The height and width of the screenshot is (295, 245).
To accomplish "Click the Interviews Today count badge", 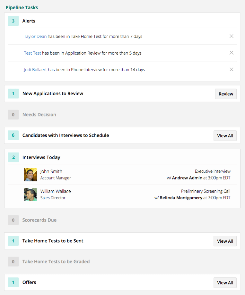I will pyautogui.click(x=13, y=158).
